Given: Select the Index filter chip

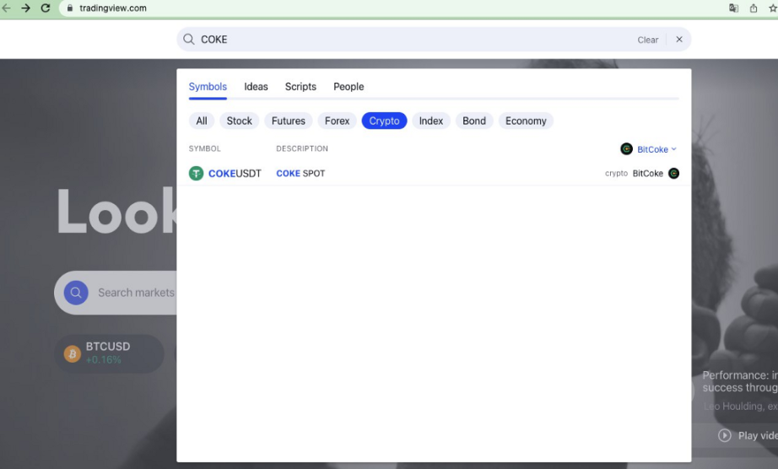Looking at the screenshot, I should [x=430, y=121].
